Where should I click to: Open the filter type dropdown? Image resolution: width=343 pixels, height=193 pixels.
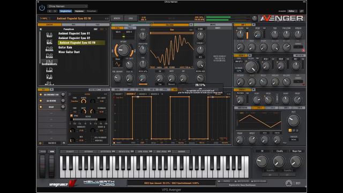238,62
